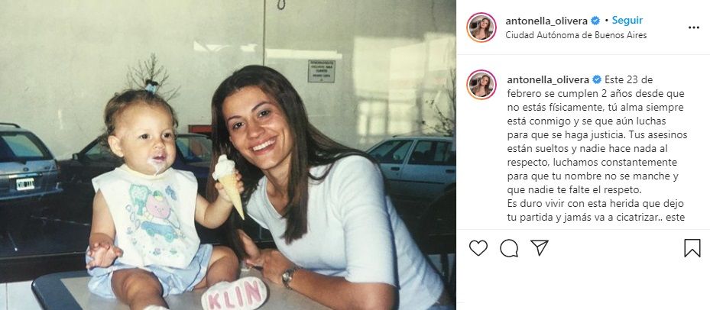Image resolution: width=710 pixels, height=310 pixels.
Task: Open the Ciudad Autónoma de Buenos Aires location
Action: click(576, 35)
